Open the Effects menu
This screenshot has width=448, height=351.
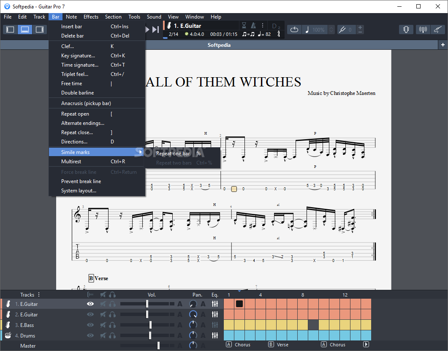91,17
